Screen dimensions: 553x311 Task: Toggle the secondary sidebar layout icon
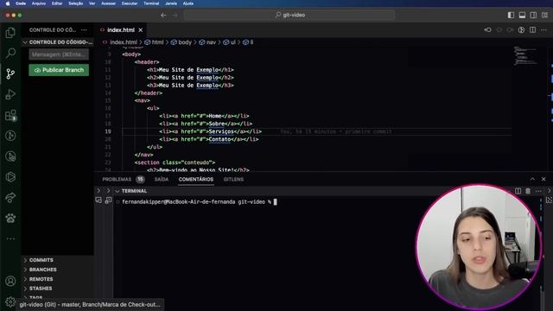(x=533, y=16)
